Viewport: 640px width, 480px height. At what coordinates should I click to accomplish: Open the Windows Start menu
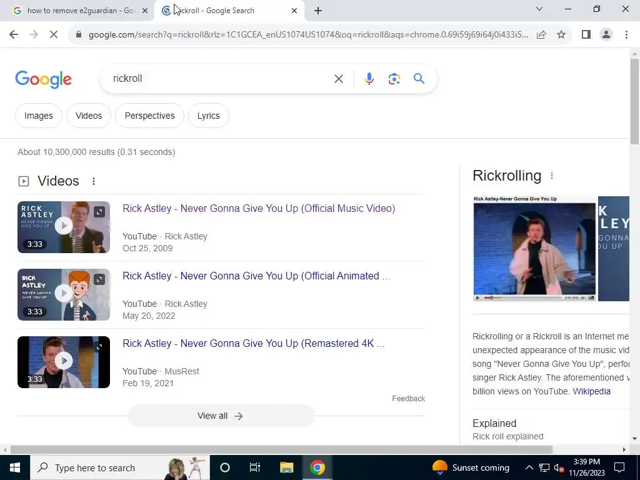point(15,467)
